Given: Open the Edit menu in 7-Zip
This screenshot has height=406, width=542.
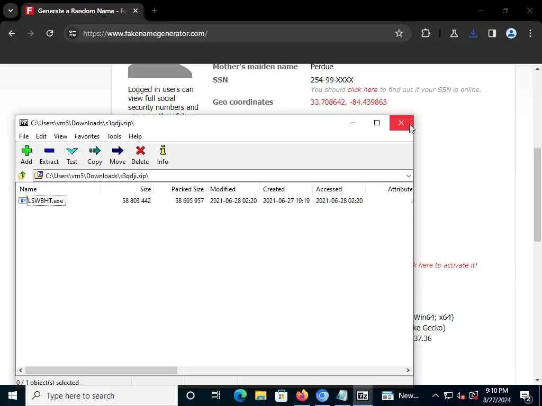Looking at the screenshot, I should coord(41,136).
